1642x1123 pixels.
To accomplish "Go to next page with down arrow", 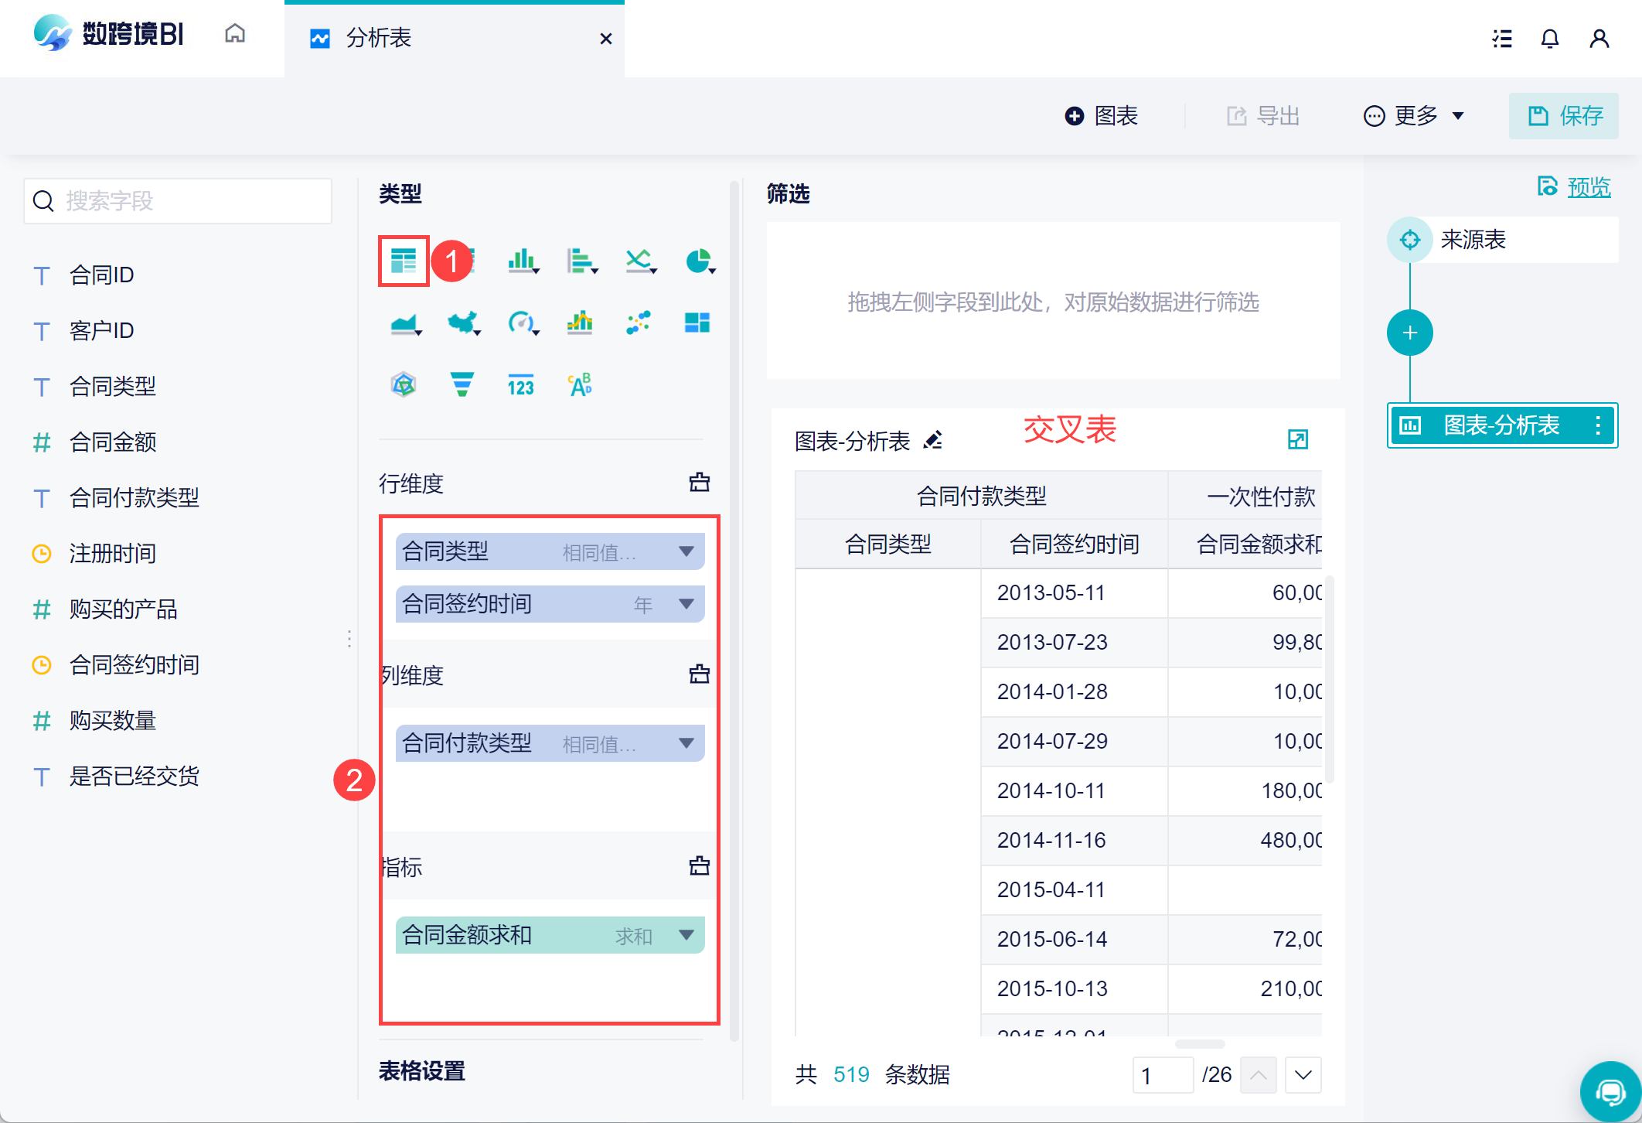I will 1303,1075.
